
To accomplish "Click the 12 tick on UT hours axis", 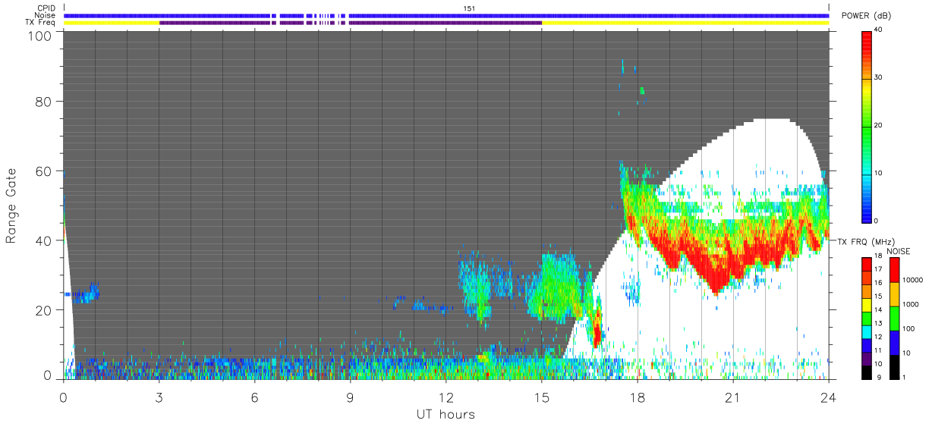I will coord(446,397).
